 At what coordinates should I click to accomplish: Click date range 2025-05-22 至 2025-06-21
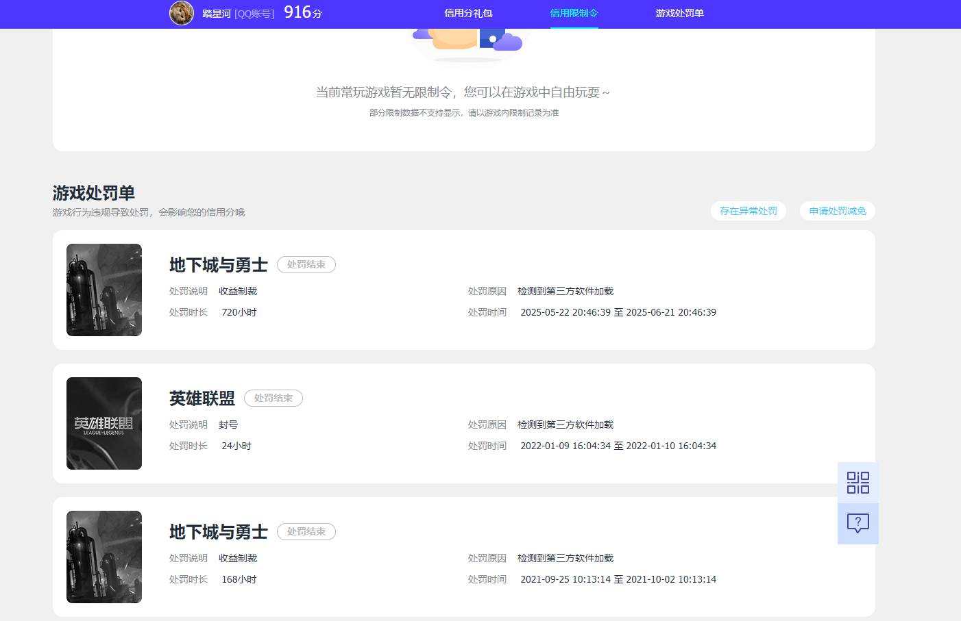coord(618,312)
